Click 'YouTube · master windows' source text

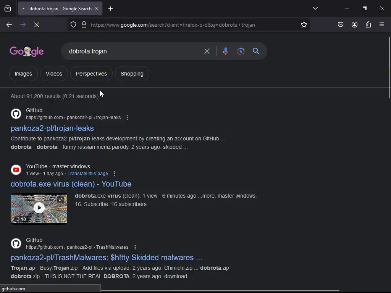(x=58, y=166)
